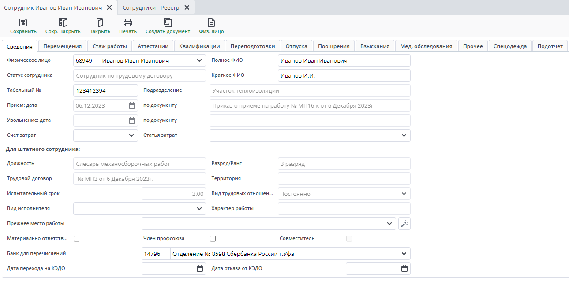
Task: Click the Физическое лицо code 68949 field
Action: (x=86, y=60)
